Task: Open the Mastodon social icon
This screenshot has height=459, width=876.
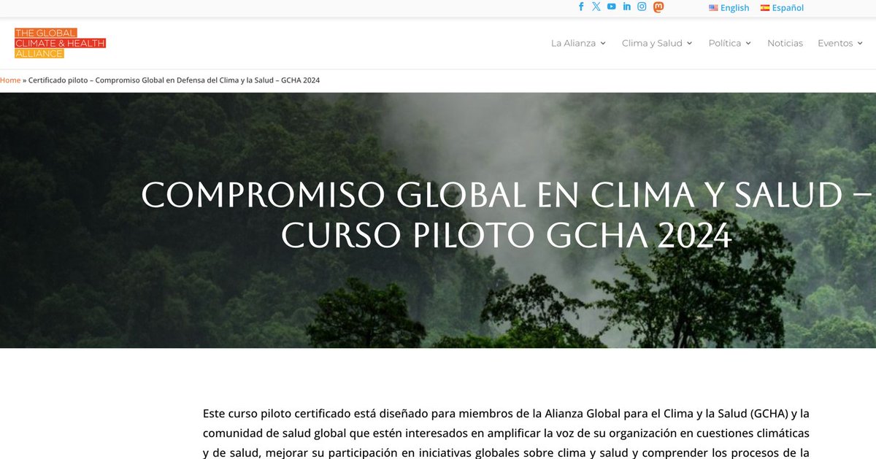Action: (x=658, y=7)
